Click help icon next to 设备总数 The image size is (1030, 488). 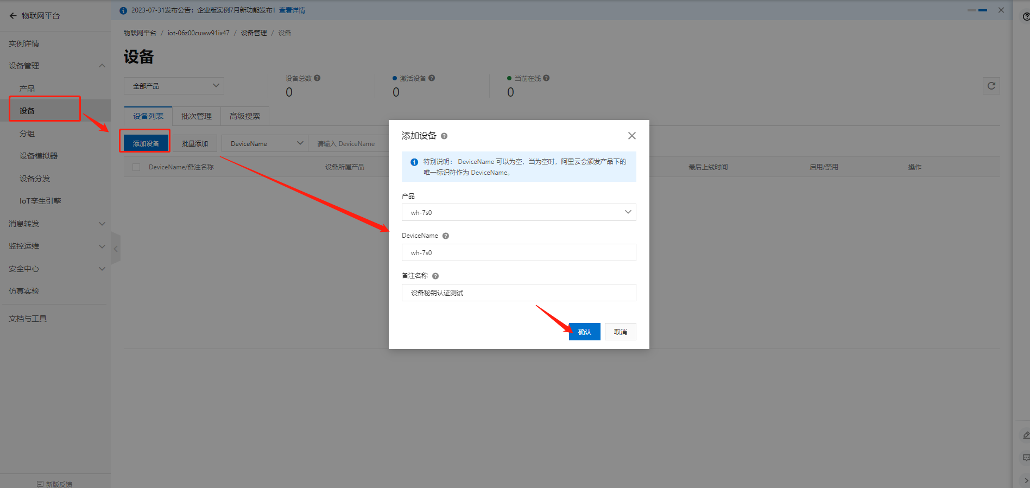click(x=317, y=78)
